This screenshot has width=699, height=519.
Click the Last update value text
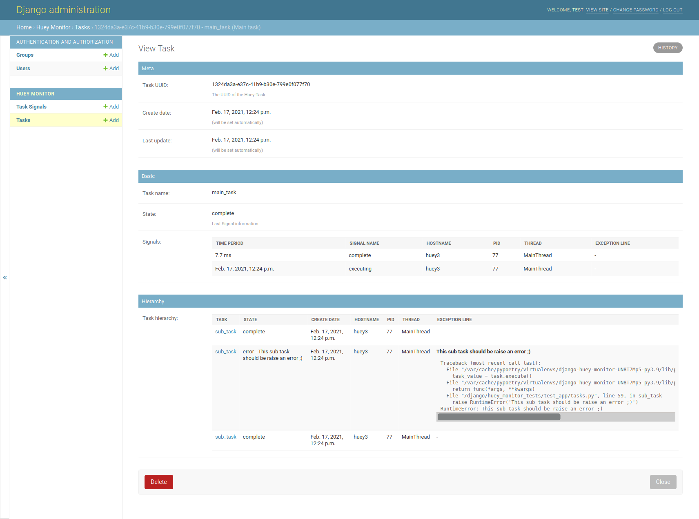[x=241, y=140]
